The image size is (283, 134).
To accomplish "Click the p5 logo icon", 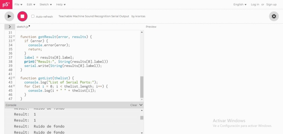I will pyautogui.click(x=6, y=4).
